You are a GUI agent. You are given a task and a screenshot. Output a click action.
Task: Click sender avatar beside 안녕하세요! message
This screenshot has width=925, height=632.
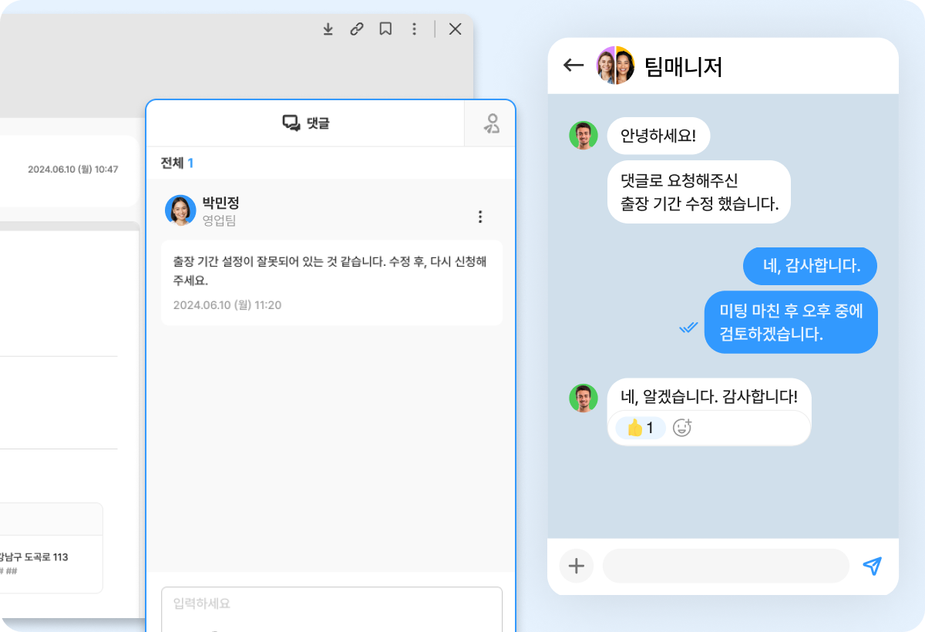[584, 136]
